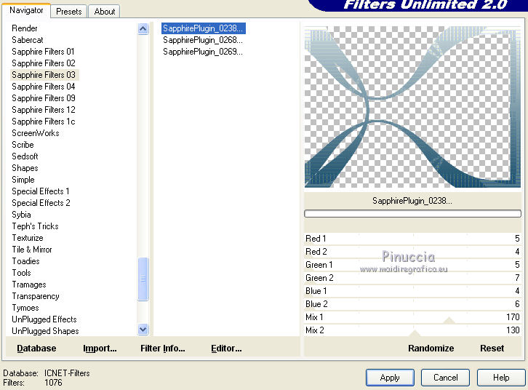Adjust the Green 1 slider
Viewport: 528px width, 390px height.
tap(412, 265)
